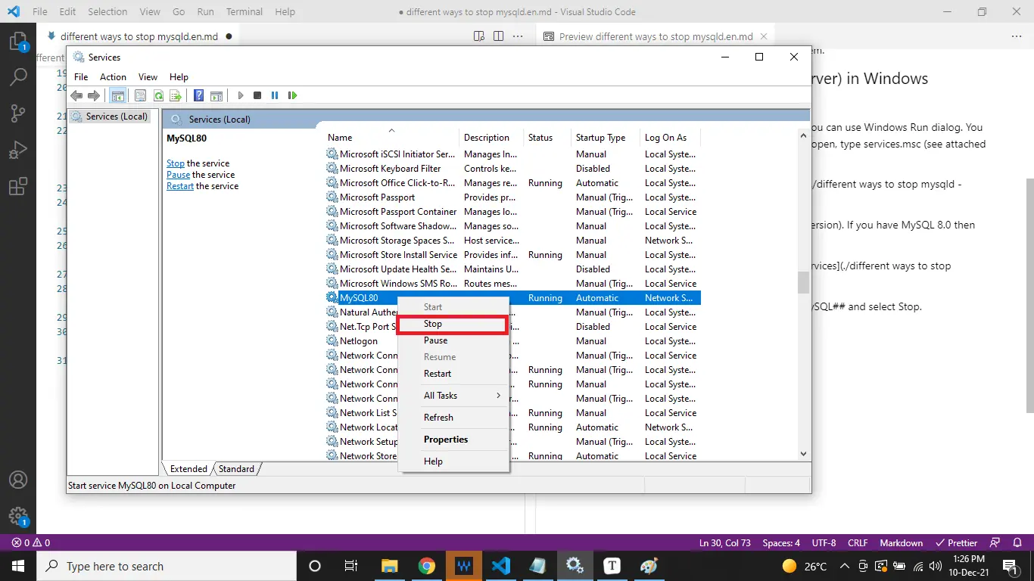
Task: Click Spaces: 4 indentation status item
Action: point(780,542)
